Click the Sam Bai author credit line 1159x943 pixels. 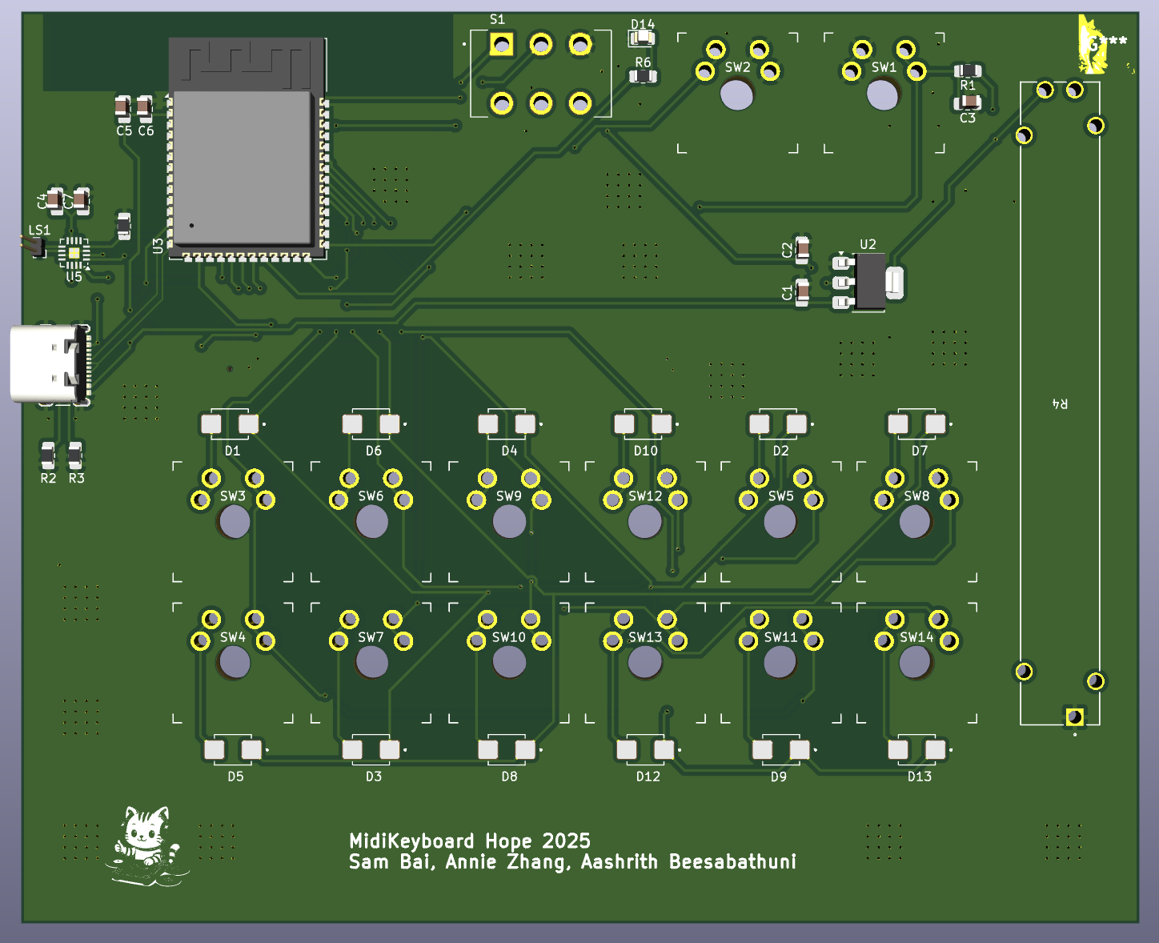[x=573, y=862]
